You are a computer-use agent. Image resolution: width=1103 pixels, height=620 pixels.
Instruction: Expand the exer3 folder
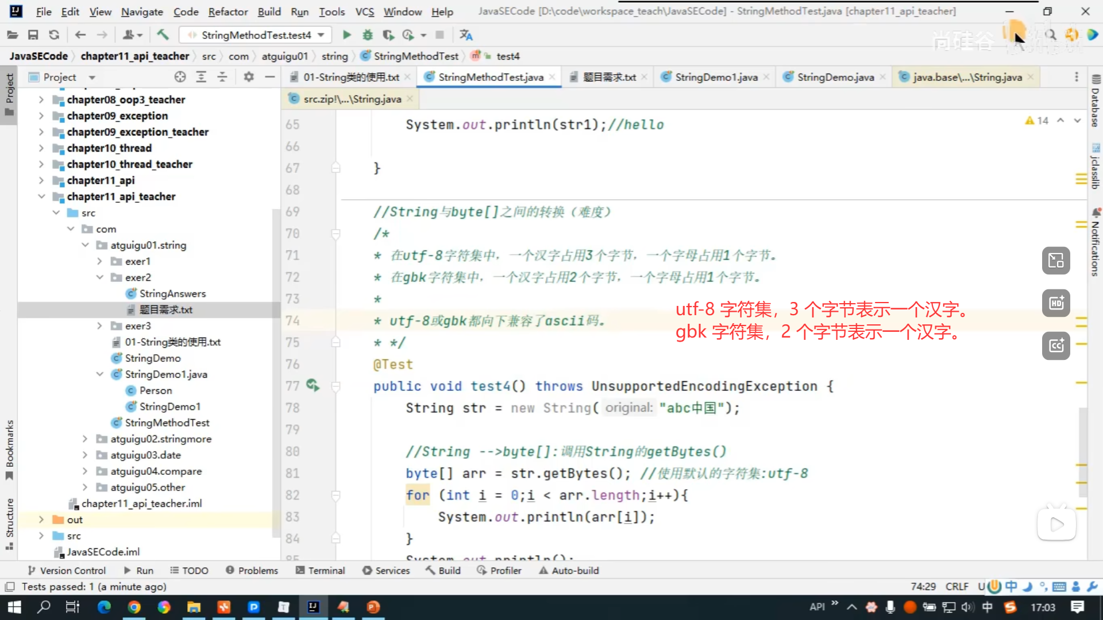(x=99, y=325)
